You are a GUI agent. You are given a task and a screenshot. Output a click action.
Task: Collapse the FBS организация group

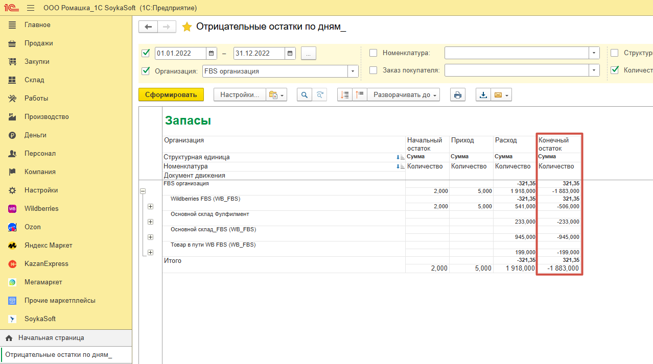(x=143, y=191)
